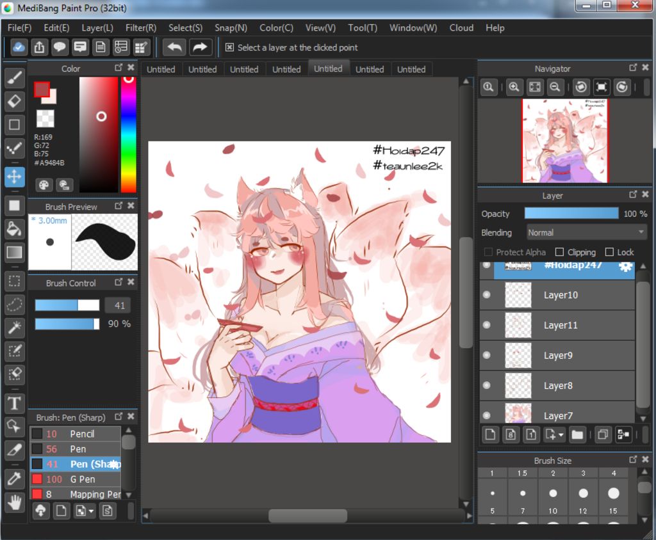Image resolution: width=656 pixels, height=540 pixels.
Task: Fit canvas to window in Navigator
Action: (x=535, y=87)
